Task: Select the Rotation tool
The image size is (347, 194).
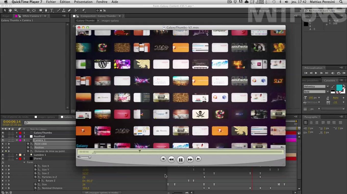Action: point(23,10)
